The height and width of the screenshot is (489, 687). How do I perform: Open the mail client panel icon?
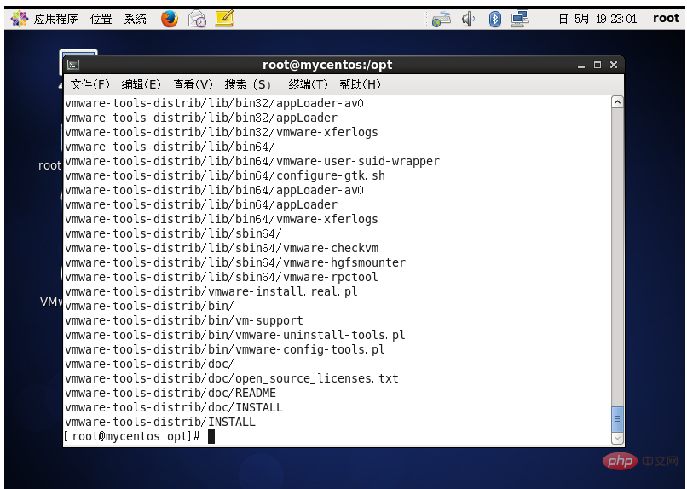click(197, 19)
